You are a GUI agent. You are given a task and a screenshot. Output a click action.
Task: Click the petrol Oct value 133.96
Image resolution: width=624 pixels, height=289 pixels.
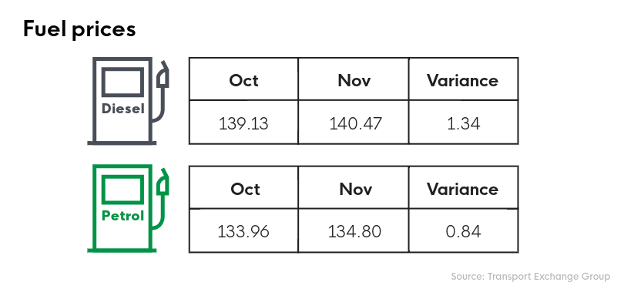click(x=243, y=231)
